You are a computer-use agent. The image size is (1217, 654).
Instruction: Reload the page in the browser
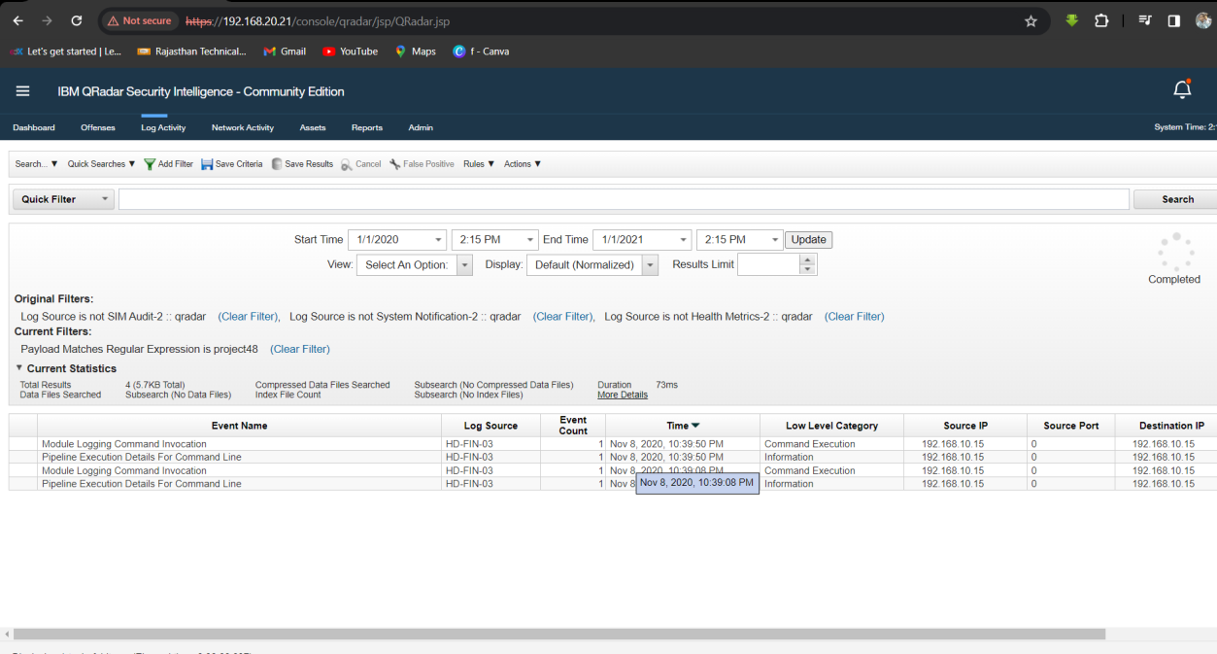coord(77,20)
